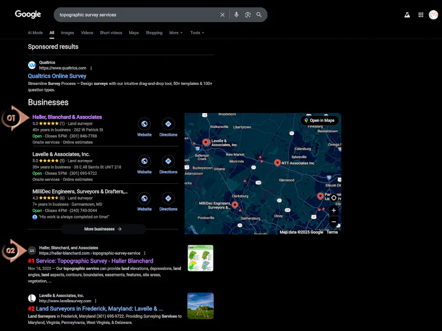Zoom out on the map
This screenshot has width=442, height=331.
click(333, 222)
